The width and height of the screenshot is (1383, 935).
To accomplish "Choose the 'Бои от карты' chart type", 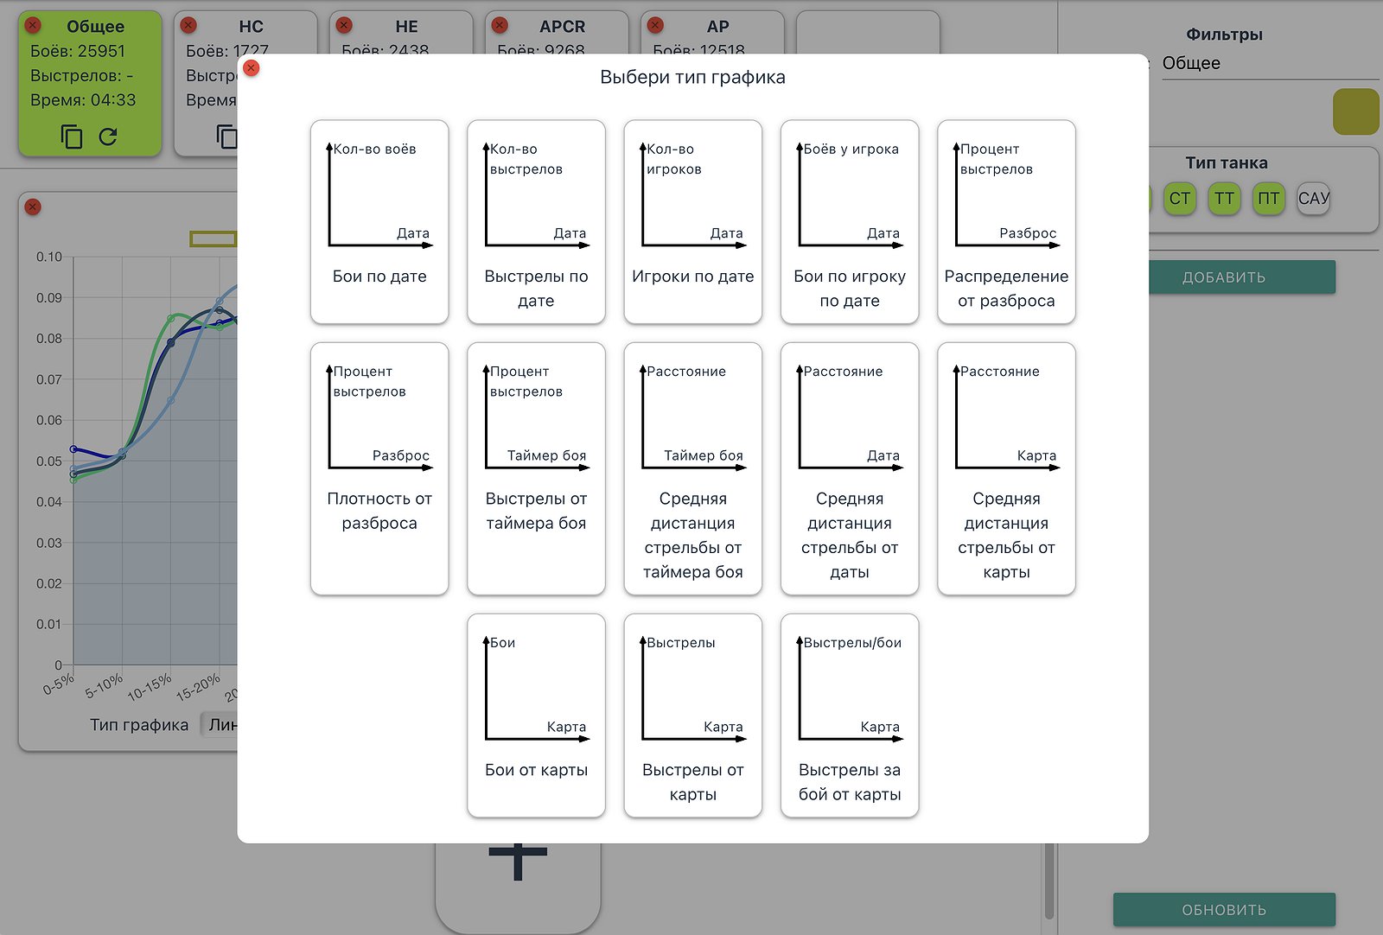I will 536,715.
